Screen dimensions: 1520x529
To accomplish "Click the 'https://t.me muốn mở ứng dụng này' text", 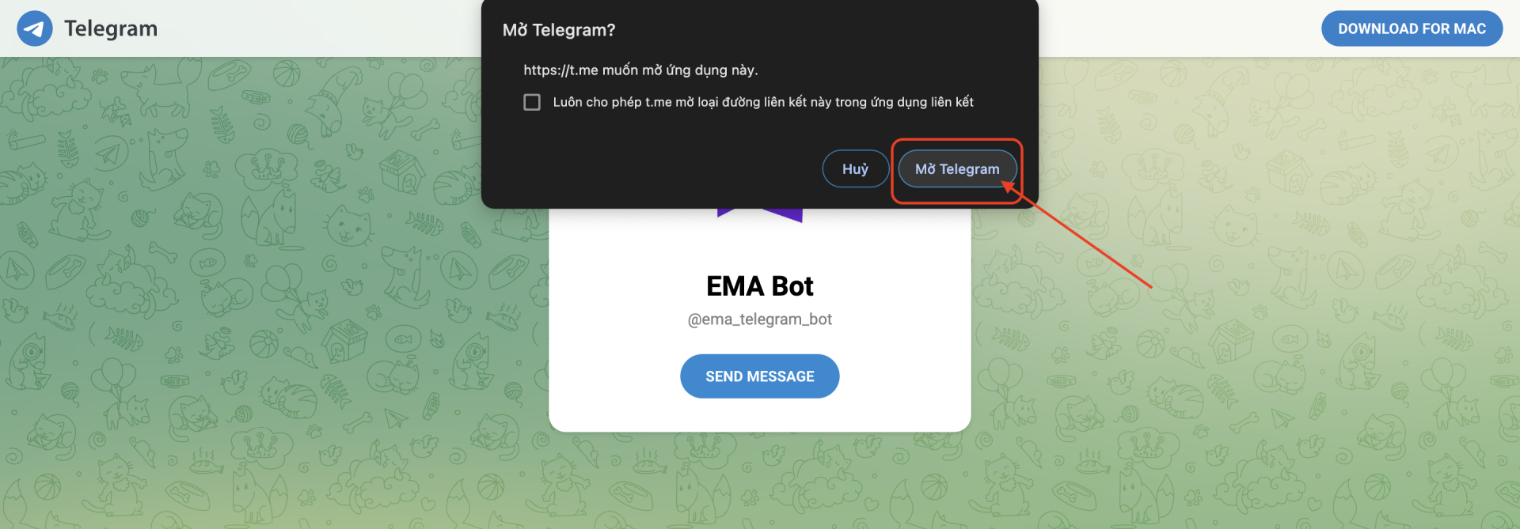I will click(x=640, y=70).
